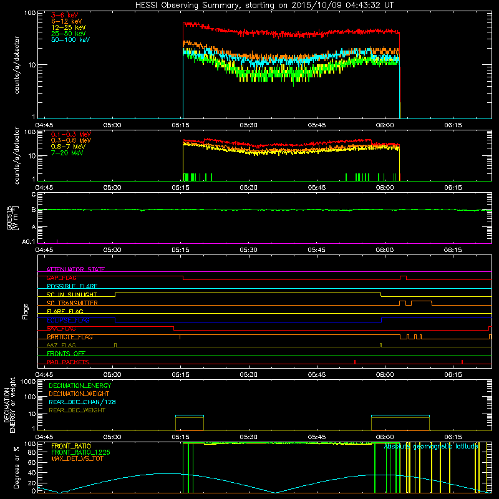Pick the SC_IN_SUNLIGHT flag label

[72, 294]
